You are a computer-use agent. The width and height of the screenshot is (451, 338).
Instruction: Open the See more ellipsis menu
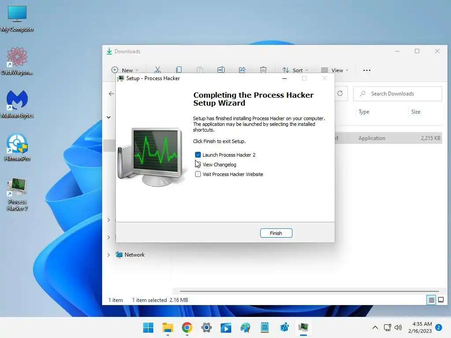tap(367, 70)
